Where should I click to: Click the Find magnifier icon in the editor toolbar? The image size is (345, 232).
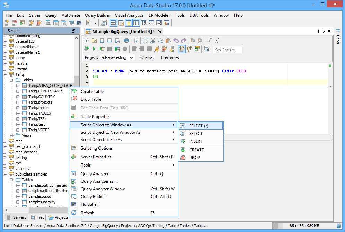[193, 41]
